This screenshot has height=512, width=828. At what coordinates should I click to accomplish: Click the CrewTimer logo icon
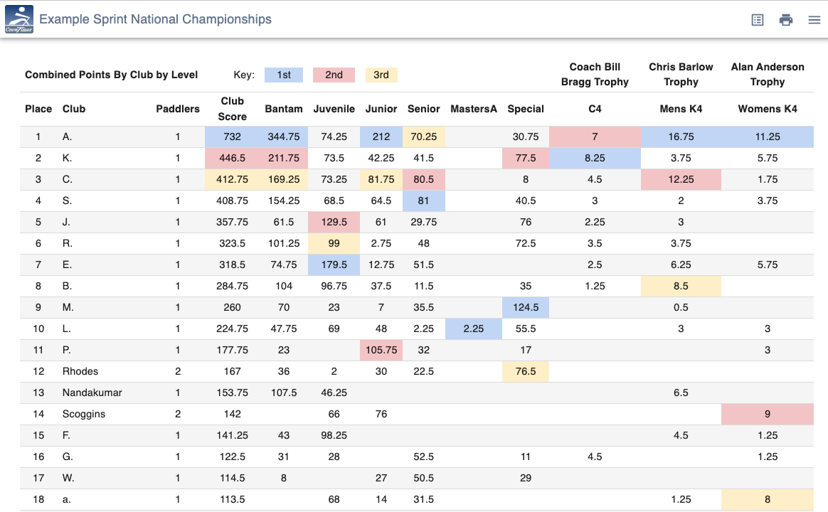pos(19,19)
